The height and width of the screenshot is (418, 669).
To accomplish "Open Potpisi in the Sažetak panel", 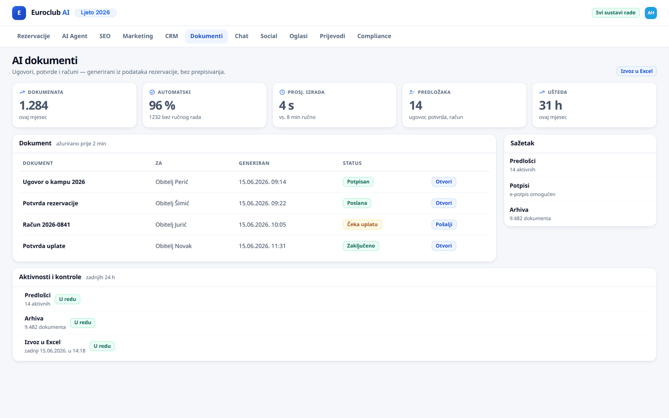I will click(580, 190).
